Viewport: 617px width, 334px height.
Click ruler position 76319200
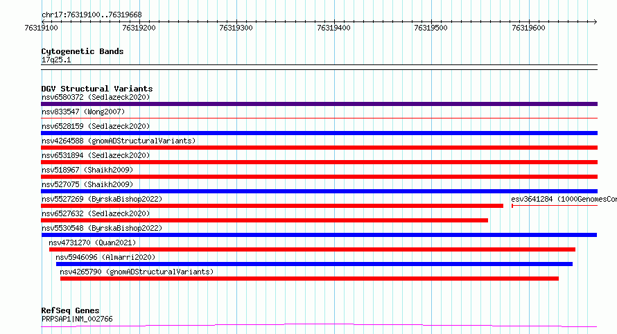(x=139, y=28)
